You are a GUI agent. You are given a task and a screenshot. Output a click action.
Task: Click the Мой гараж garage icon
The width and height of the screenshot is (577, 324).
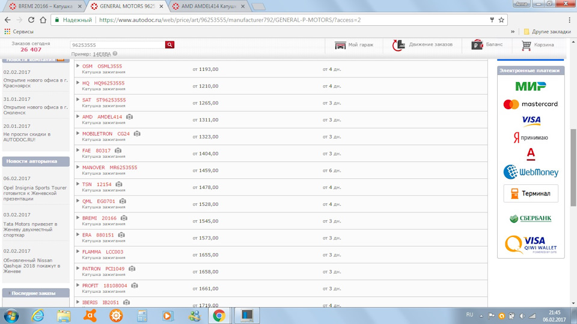[340, 45]
